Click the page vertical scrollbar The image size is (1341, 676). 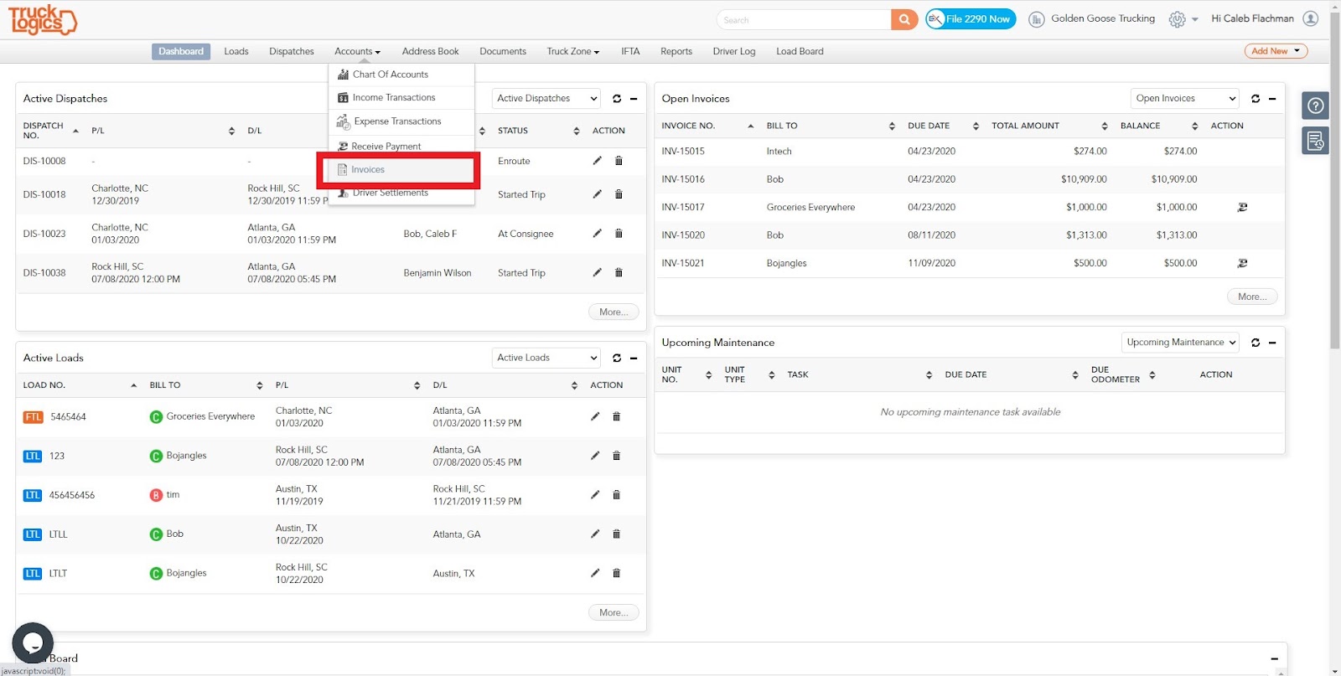point(1334,180)
